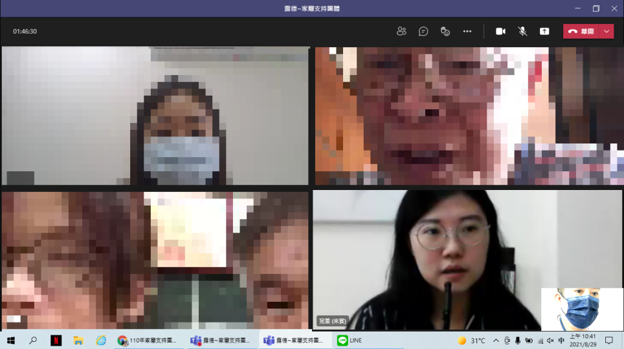This screenshot has width=624, height=349.
Task: Toggle the system volume speaker icon
Action: (550, 341)
